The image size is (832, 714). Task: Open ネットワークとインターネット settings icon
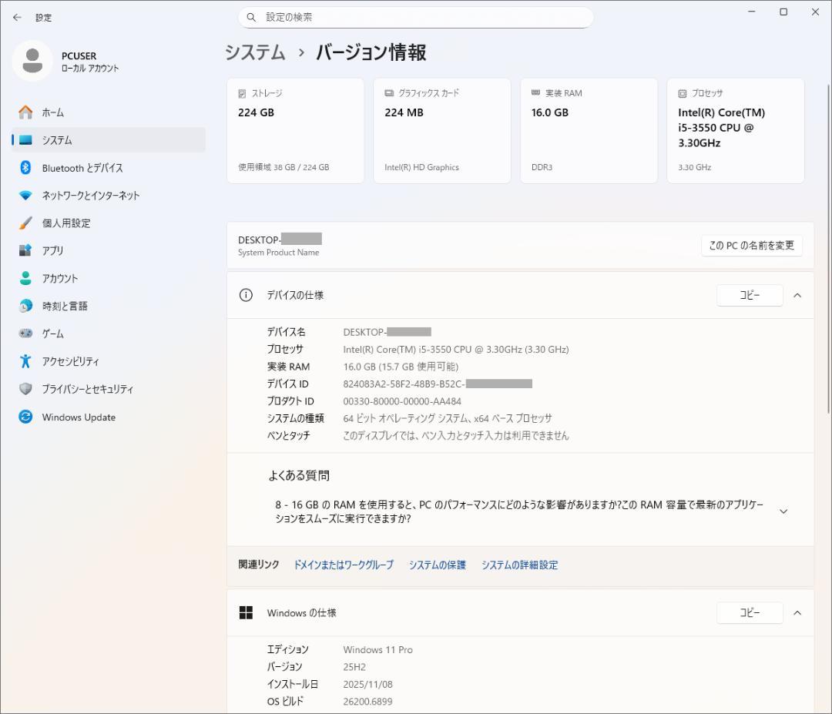(24, 196)
